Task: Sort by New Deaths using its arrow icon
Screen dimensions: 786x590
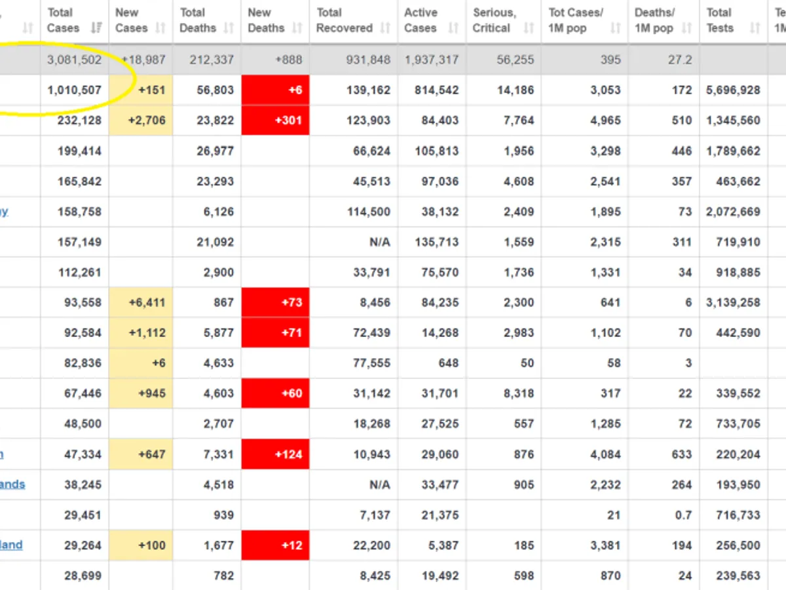Action: click(297, 28)
